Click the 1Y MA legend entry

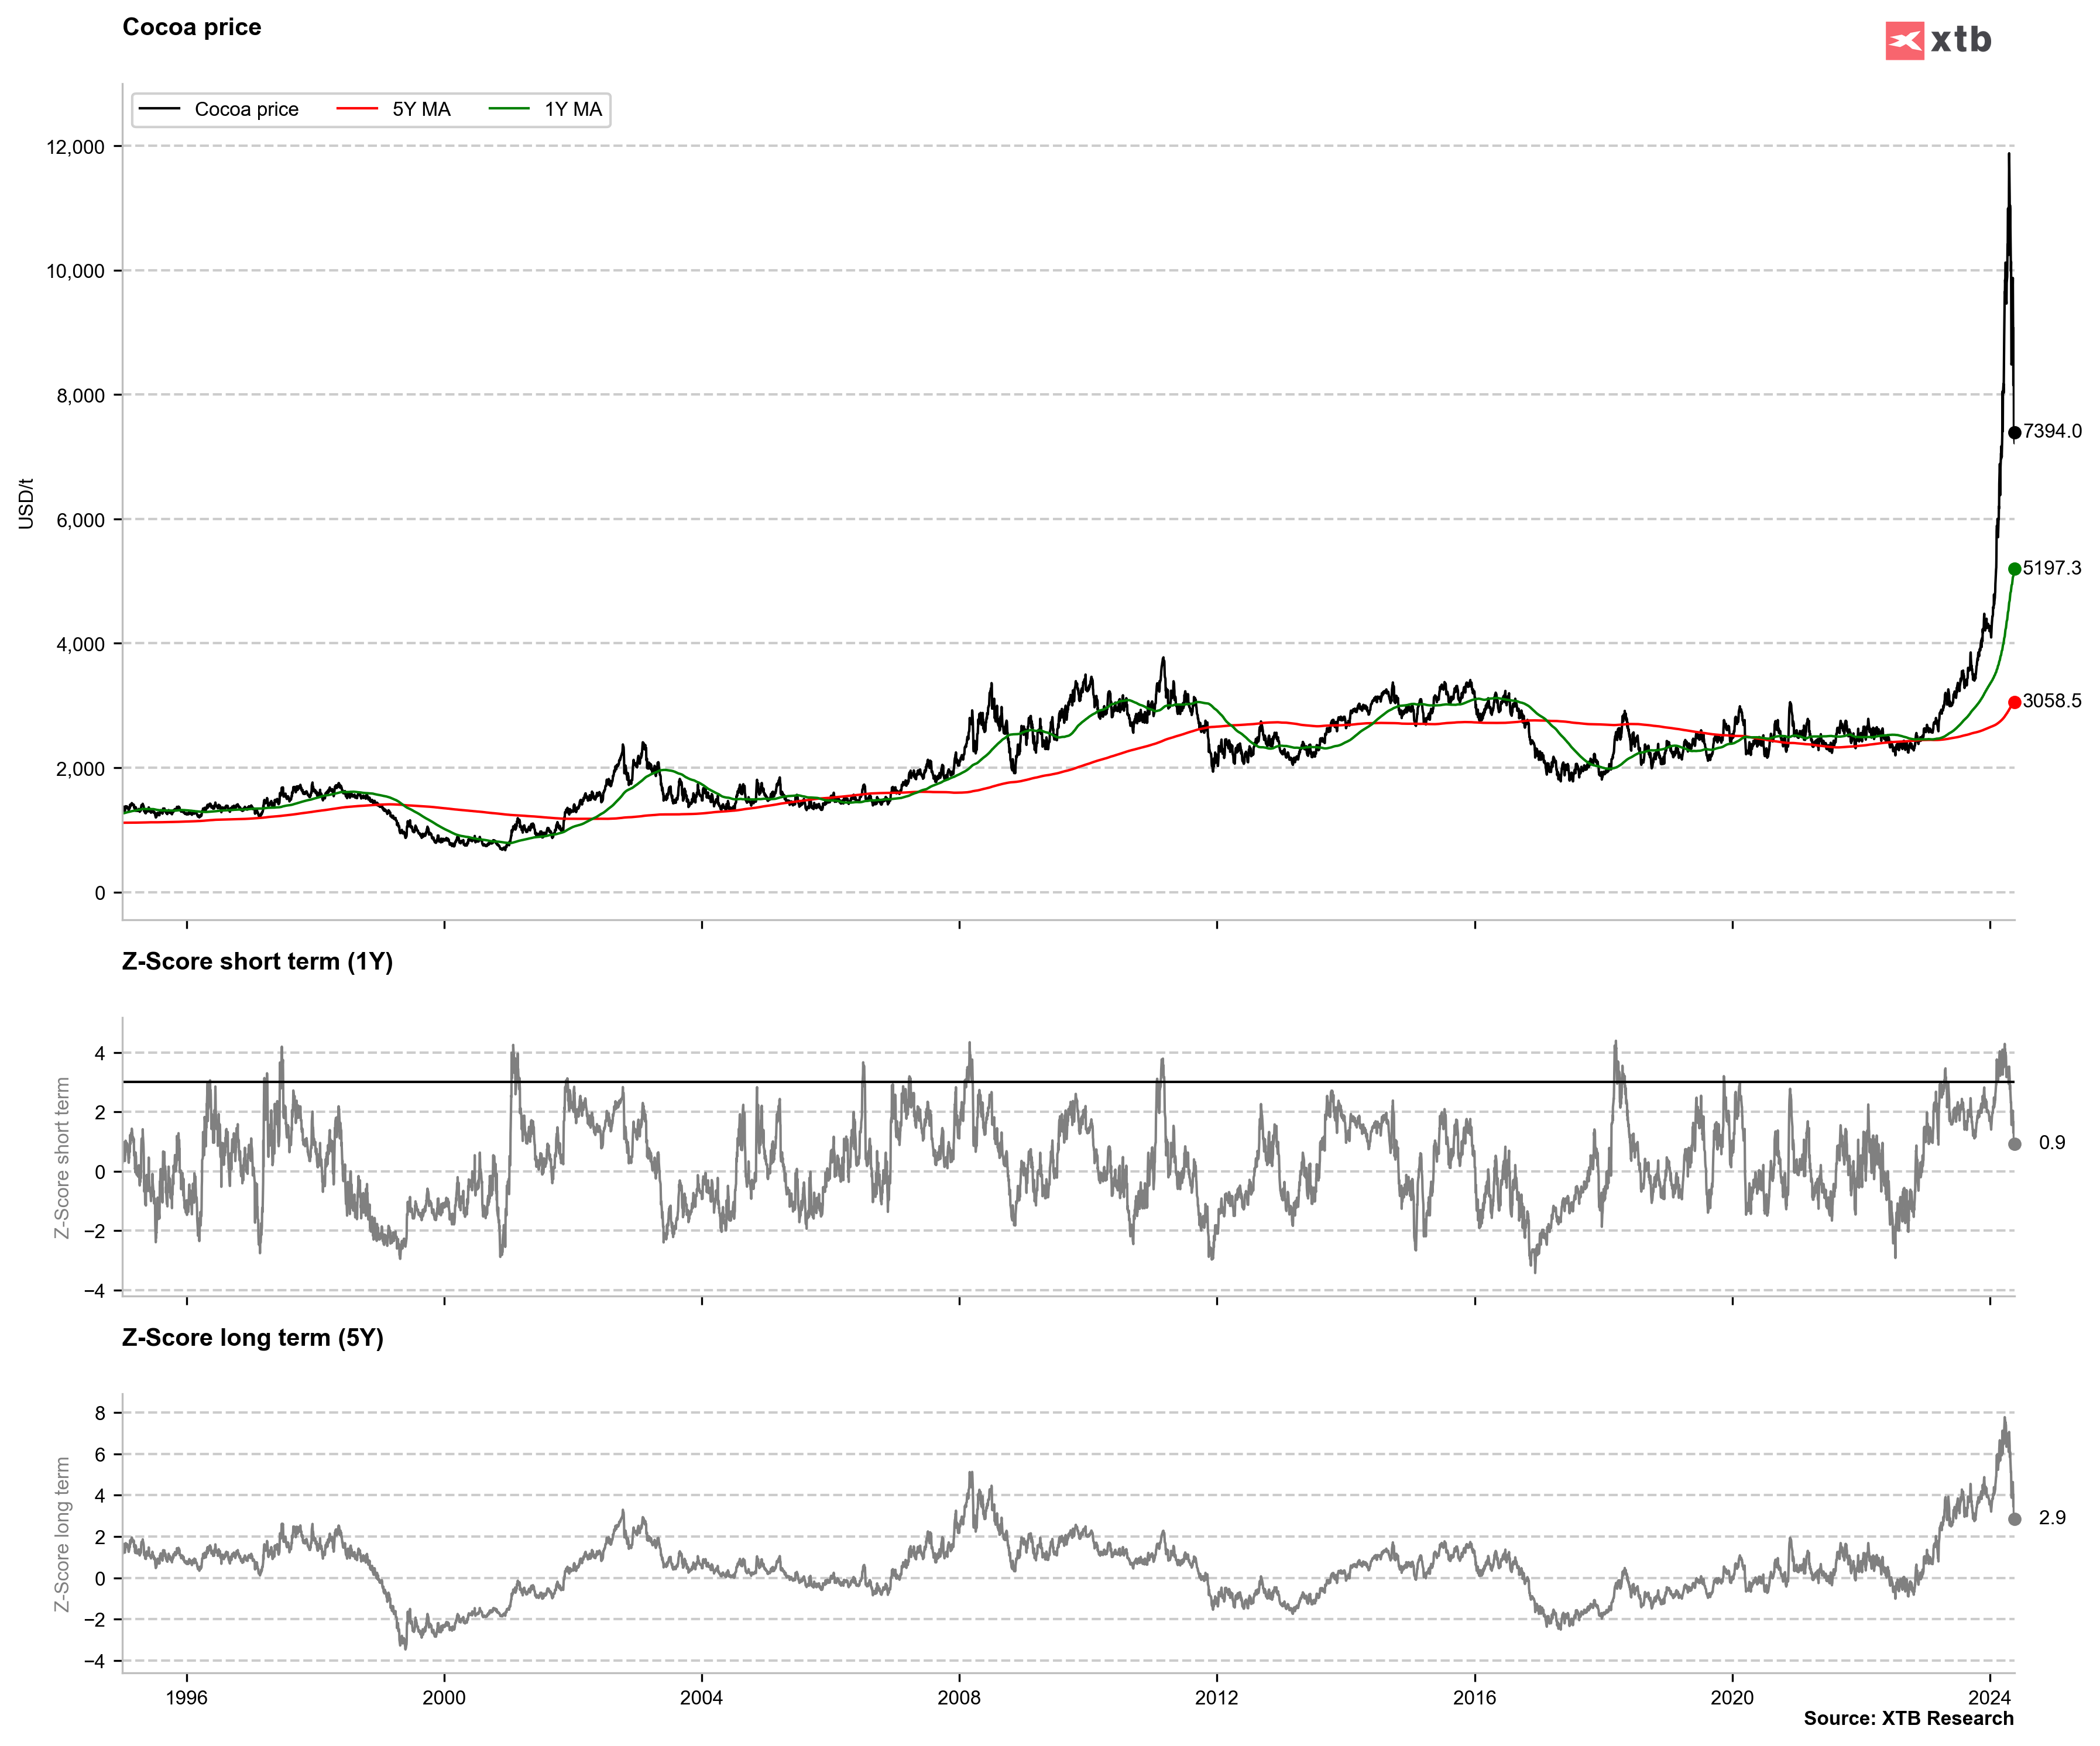[573, 109]
